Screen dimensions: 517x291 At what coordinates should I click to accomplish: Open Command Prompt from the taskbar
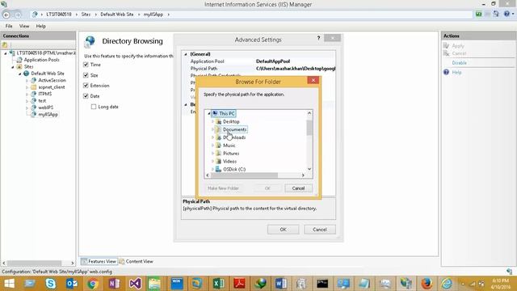(322, 284)
